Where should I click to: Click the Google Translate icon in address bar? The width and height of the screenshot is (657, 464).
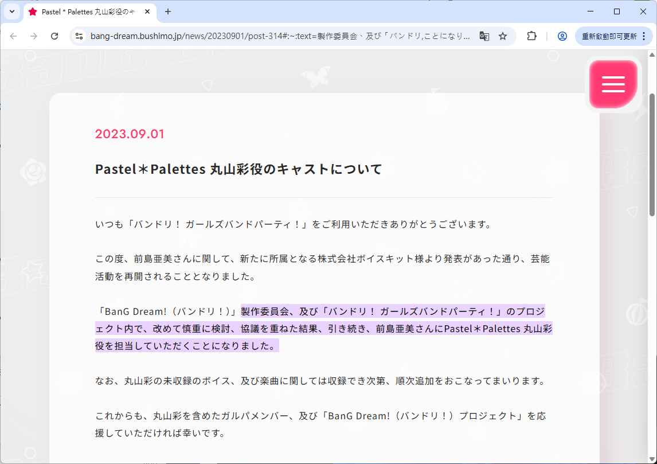484,36
